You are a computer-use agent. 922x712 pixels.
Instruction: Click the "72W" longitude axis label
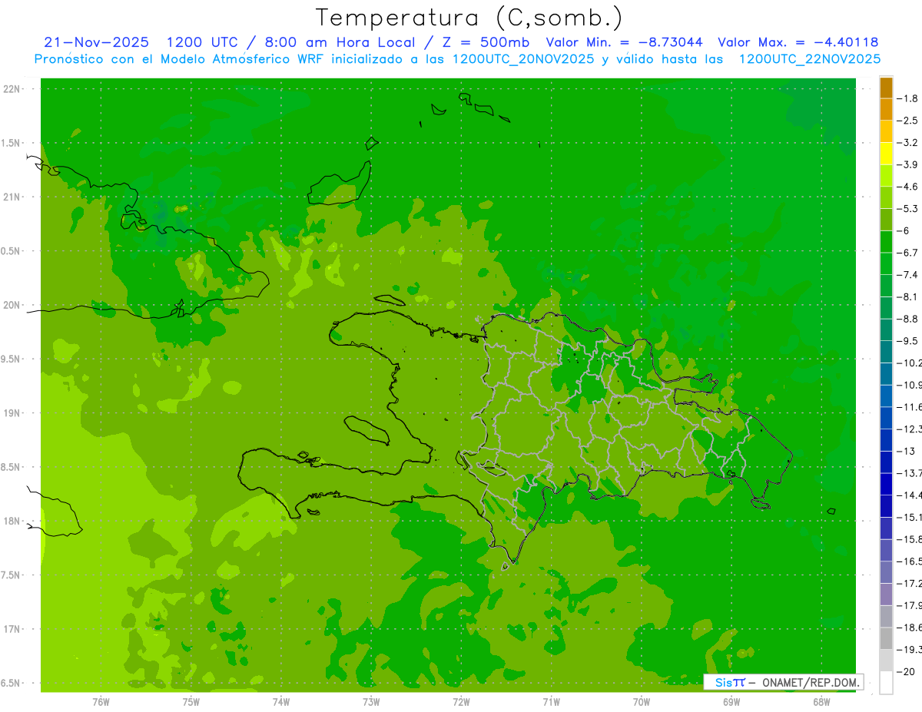pos(461,702)
